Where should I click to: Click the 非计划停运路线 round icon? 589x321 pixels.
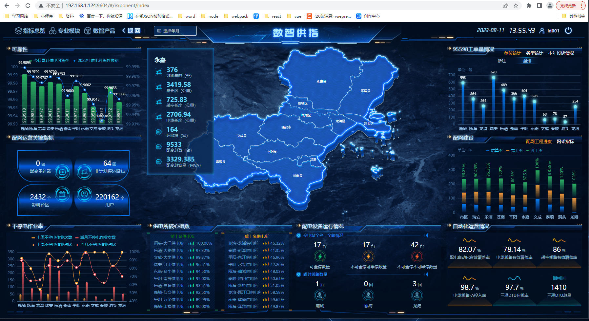[x=84, y=172]
